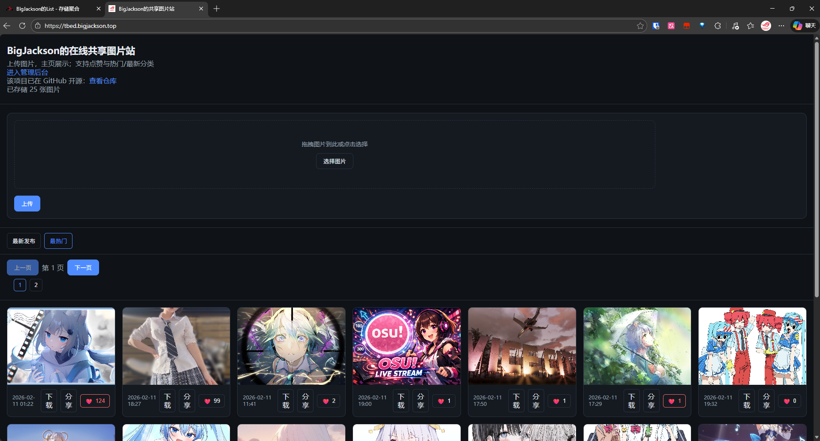Open the 查看仓库 GitHub link
Screen dimensions: 820x441
coord(102,81)
